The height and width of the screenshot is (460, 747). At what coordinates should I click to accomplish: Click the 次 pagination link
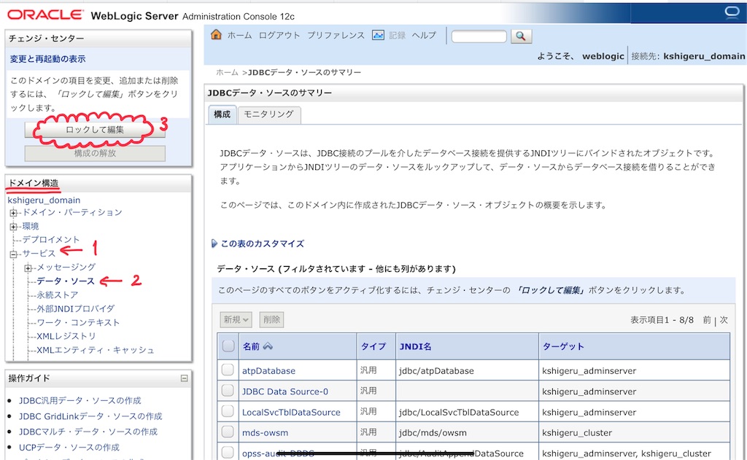[x=724, y=320]
